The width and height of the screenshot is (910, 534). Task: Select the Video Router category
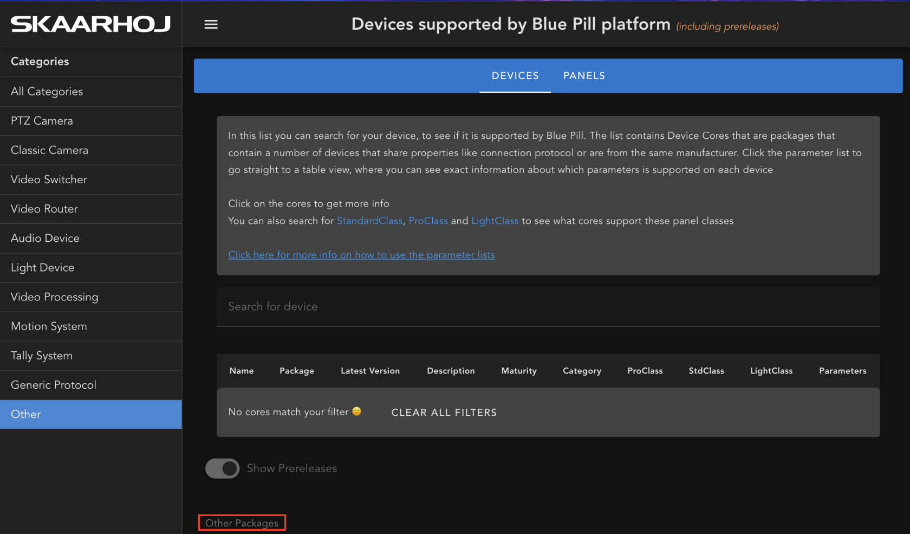(91, 209)
